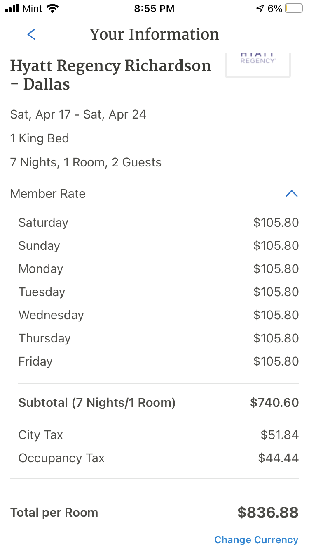Collapse the Member Rate chevron

pyautogui.click(x=291, y=193)
